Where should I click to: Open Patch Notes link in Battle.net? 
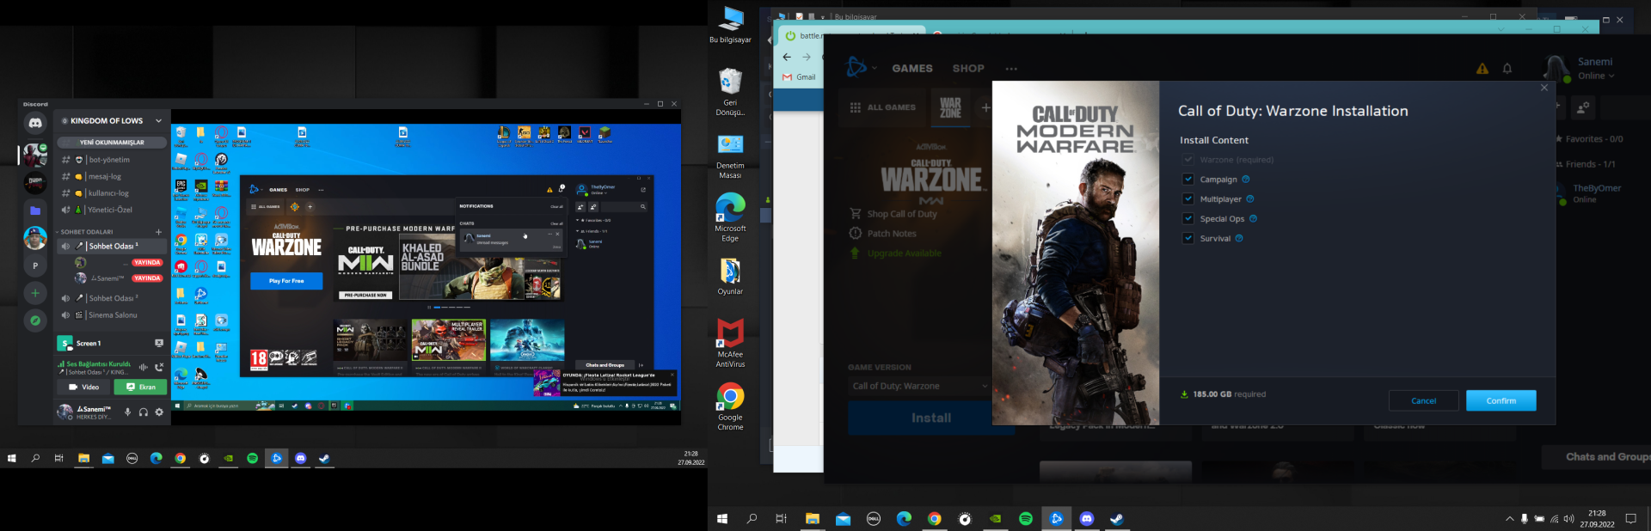(883, 234)
